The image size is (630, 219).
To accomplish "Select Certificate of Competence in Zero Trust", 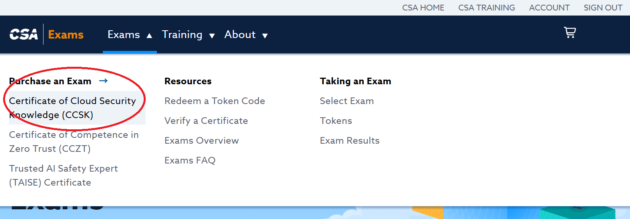I will [x=74, y=142].
